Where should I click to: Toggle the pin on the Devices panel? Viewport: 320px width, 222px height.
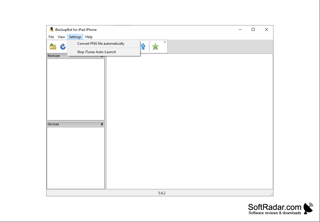102,124
